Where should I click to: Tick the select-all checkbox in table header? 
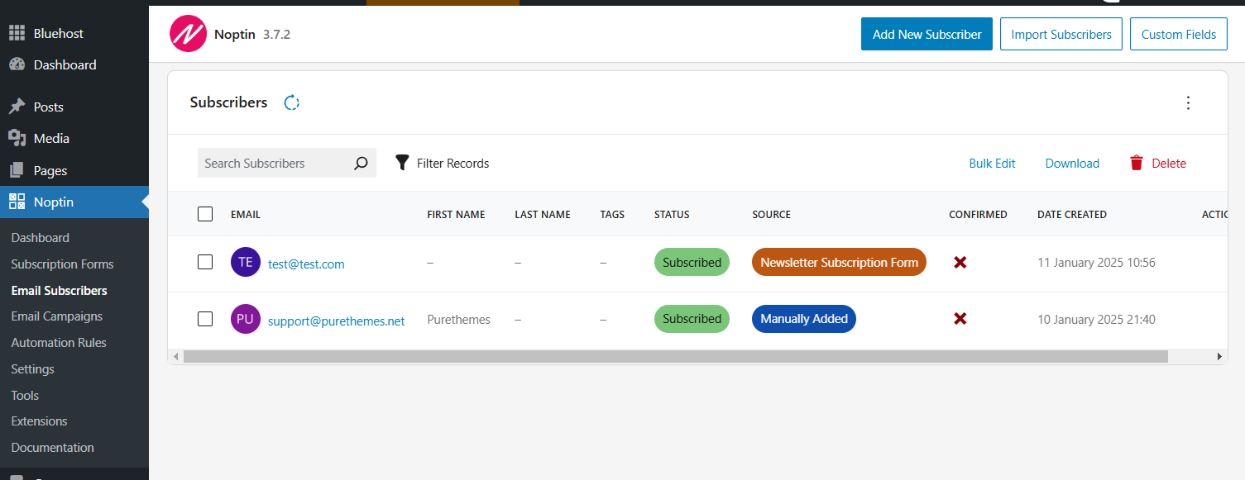205,214
